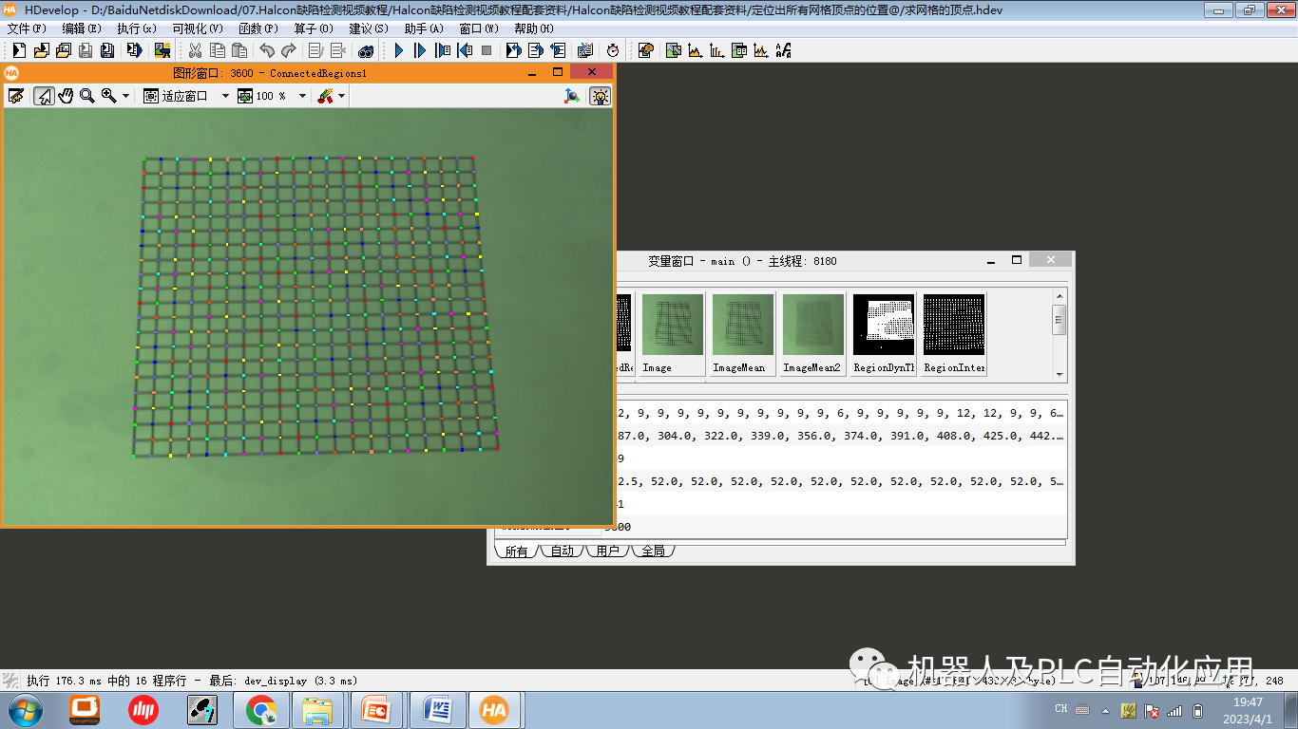Open the file explorer taskbar icon
The width and height of the screenshot is (1298, 729).
click(x=317, y=709)
